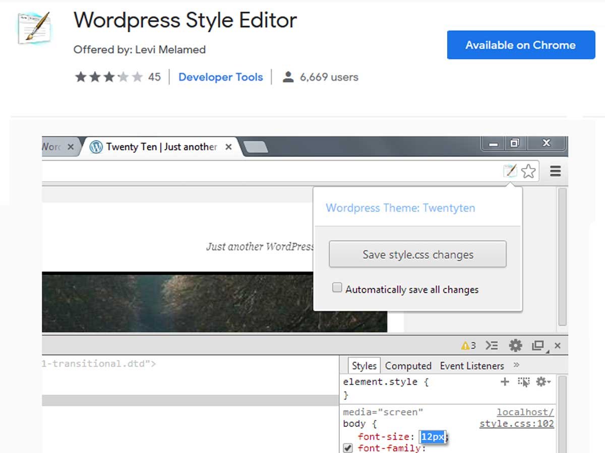Image resolution: width=605 pixels, height=453 pixels.
Task: Close the DevTools panel
Action: [x=558, y=346]
